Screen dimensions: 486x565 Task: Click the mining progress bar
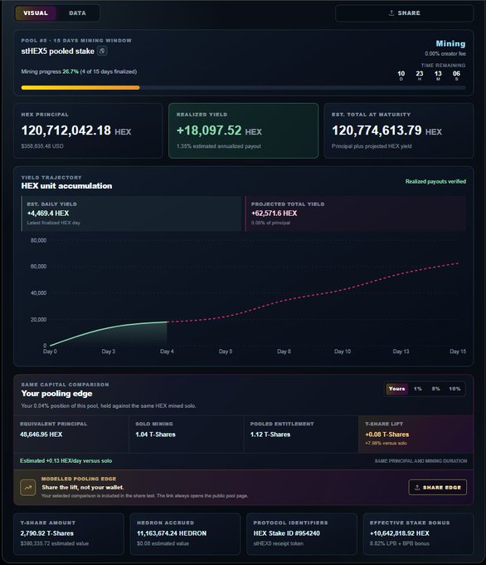pyautogui.click(x=243, y=87)
